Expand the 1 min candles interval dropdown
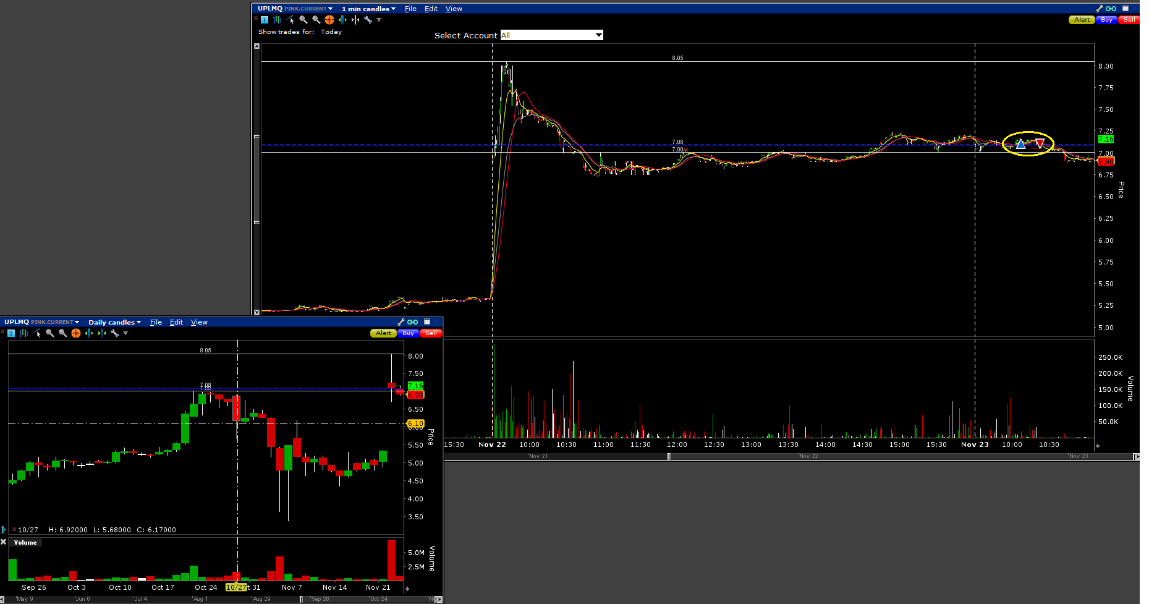1149x604 pixels. [368, 9]
